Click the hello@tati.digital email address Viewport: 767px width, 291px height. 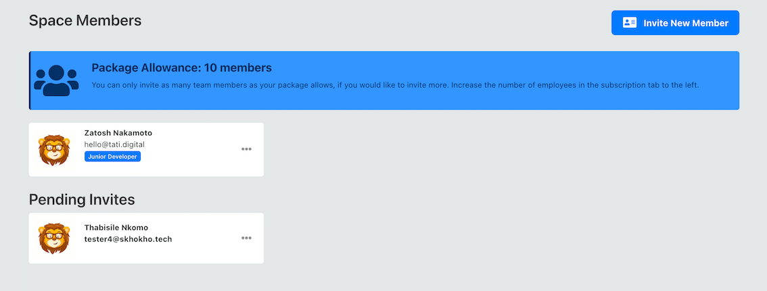[114, 144]
